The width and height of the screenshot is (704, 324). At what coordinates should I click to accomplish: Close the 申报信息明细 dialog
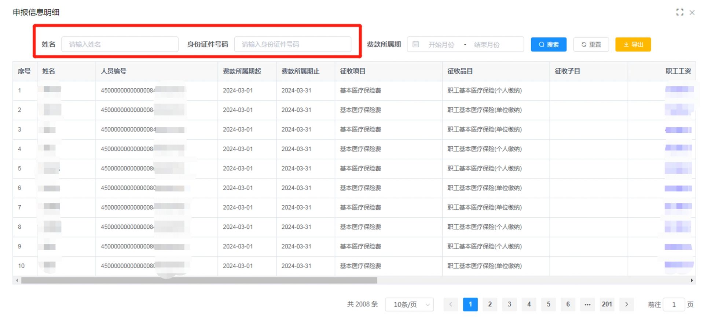pos(692,12)
